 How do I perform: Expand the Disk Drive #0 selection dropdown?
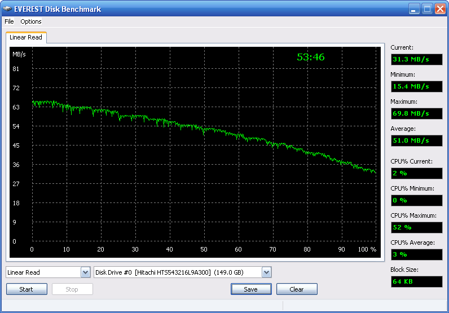pos(266,272)
